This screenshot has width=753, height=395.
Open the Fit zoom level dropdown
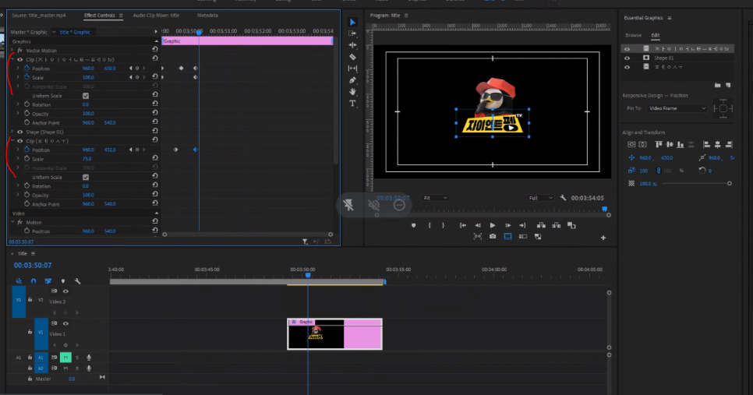(435, 198)
